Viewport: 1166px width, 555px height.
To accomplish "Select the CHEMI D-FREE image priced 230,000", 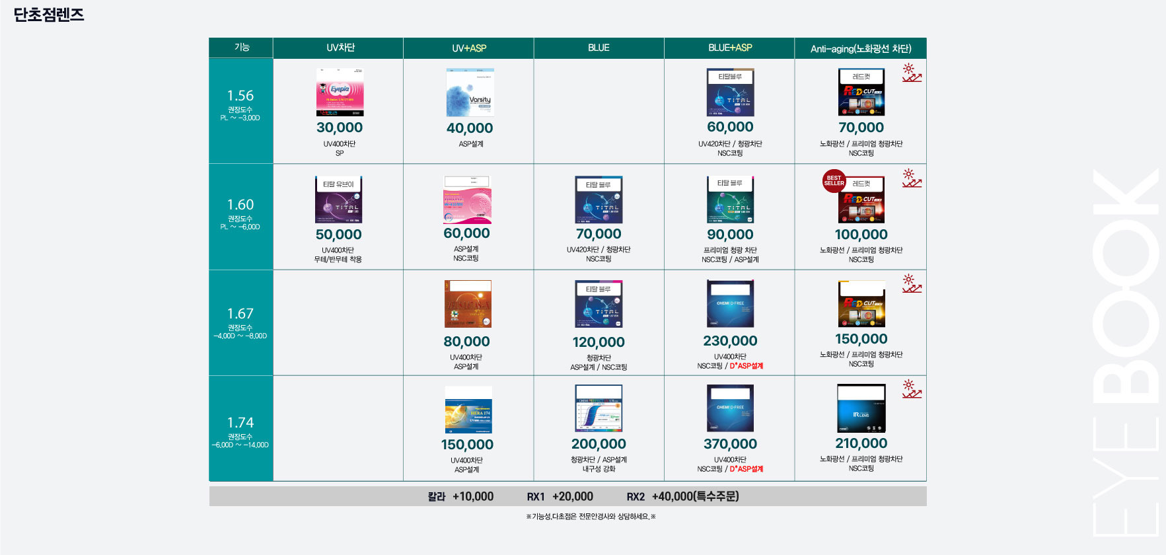I will pyautogui.click(x=730, y=304).
